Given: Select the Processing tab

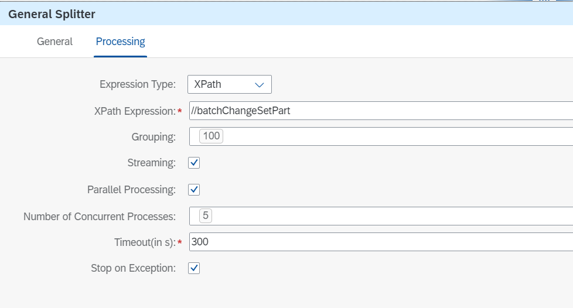Looking at the screenshot, I should coord(120,42).
